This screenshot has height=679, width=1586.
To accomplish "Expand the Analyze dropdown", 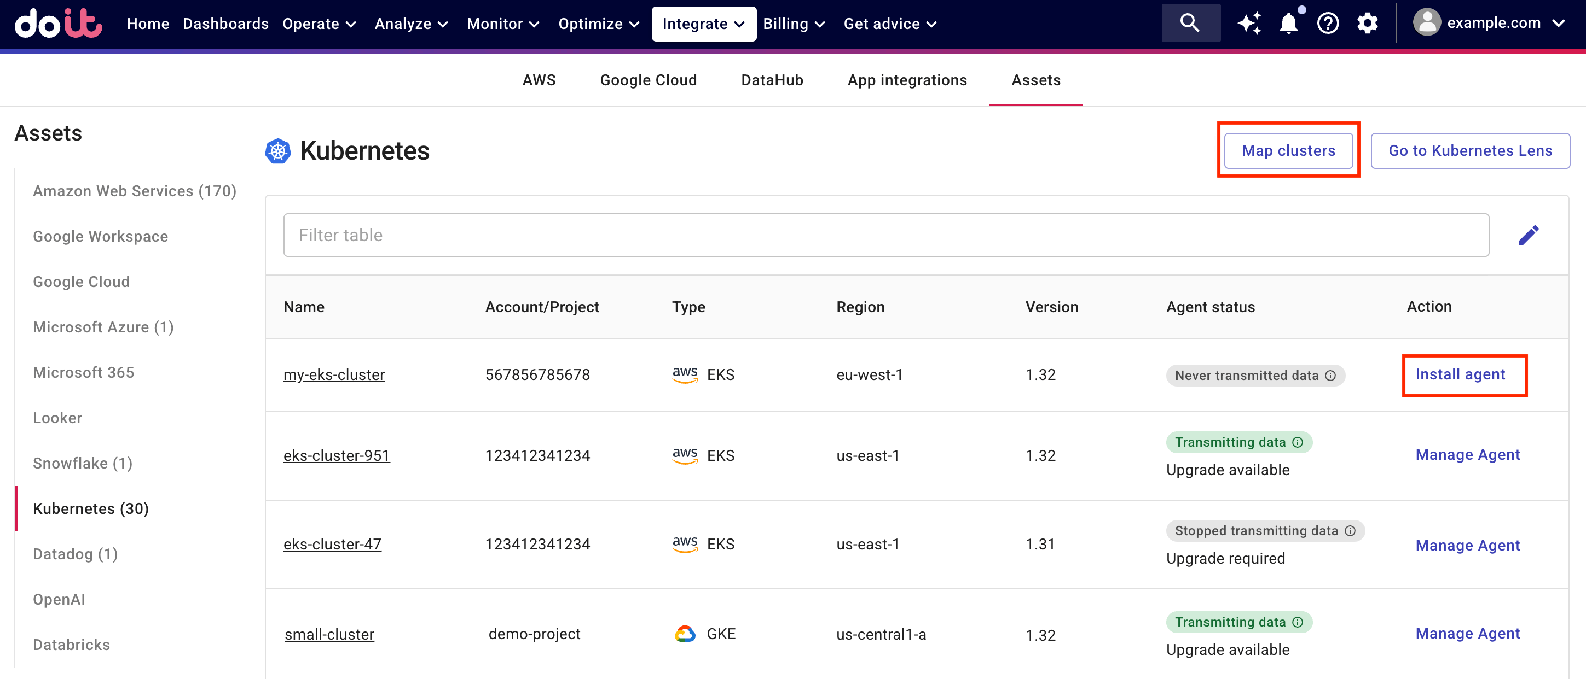I will pyautogui.click(x=410, y=24).
